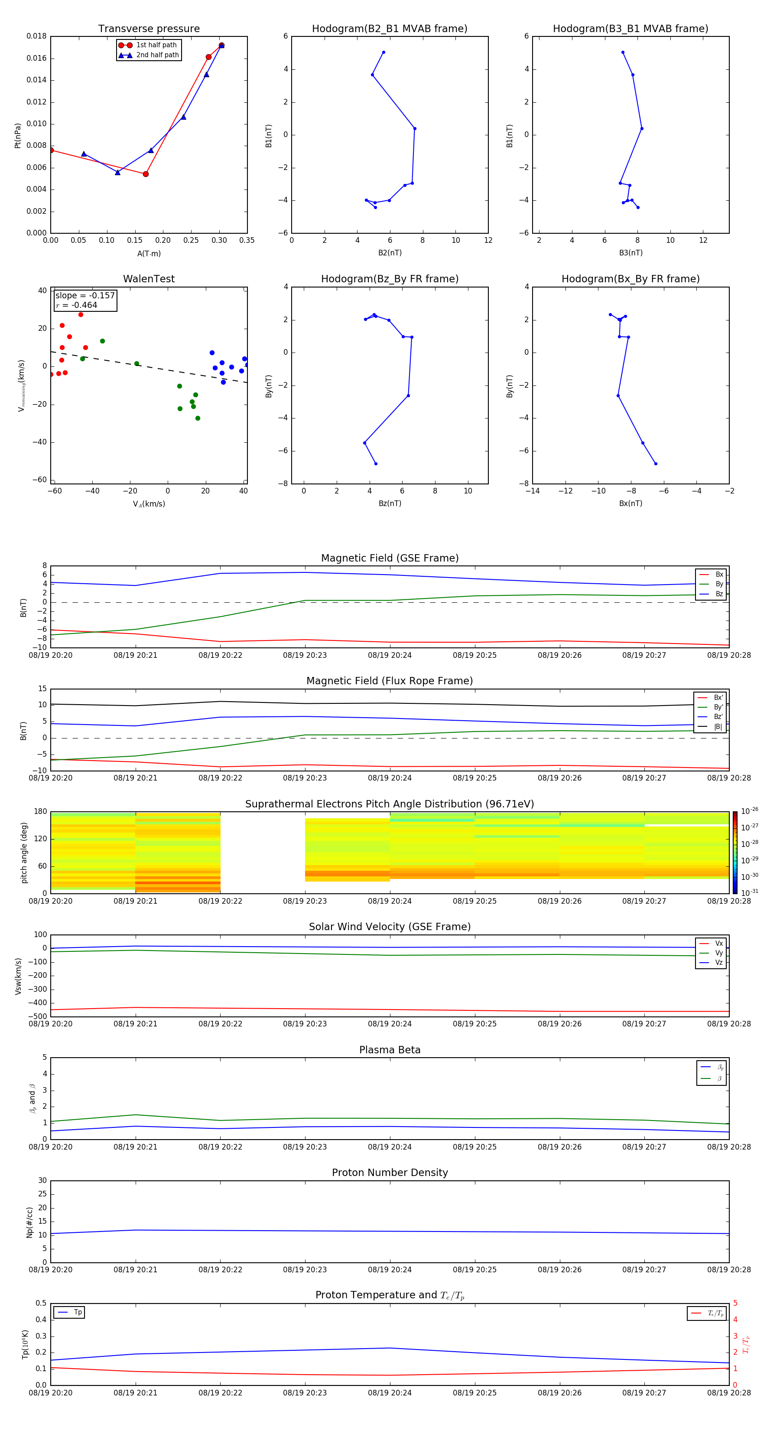Viewport: 780px width, 1431px height.
Task: Click the "Bx(nT)" x-axis label
Action: click(x=630, y=503)
